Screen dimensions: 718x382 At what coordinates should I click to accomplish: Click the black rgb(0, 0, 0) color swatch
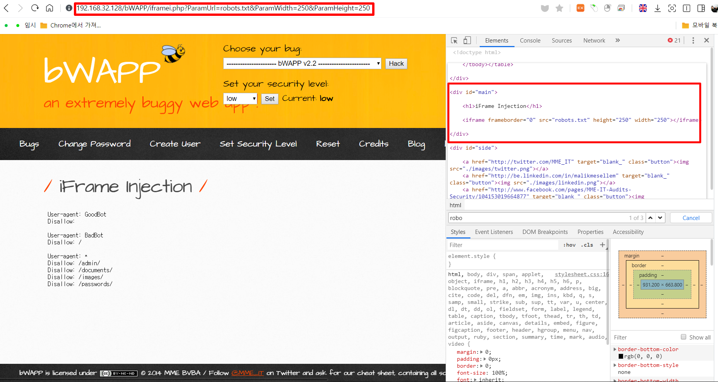click(621, 356)
